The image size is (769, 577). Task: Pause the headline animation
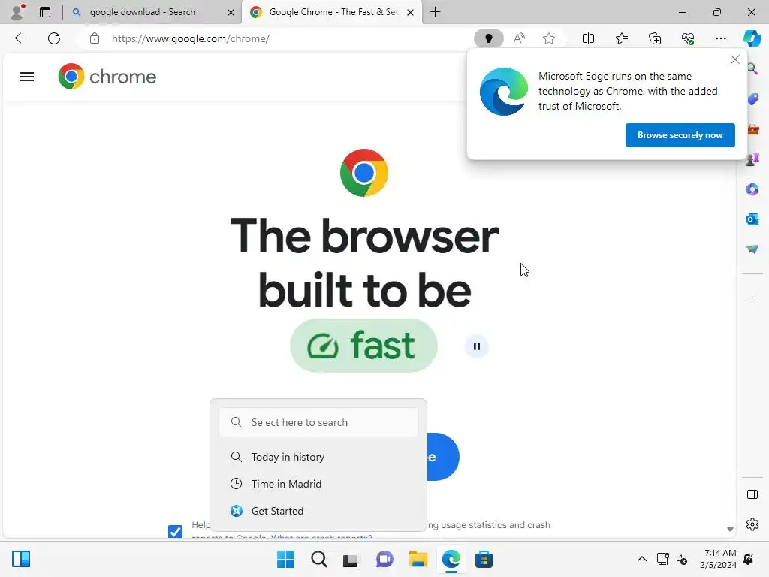click(x=477, y=346)
